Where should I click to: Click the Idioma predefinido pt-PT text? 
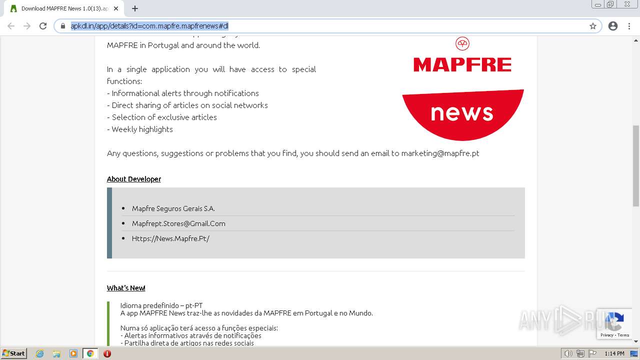(161, 305)
